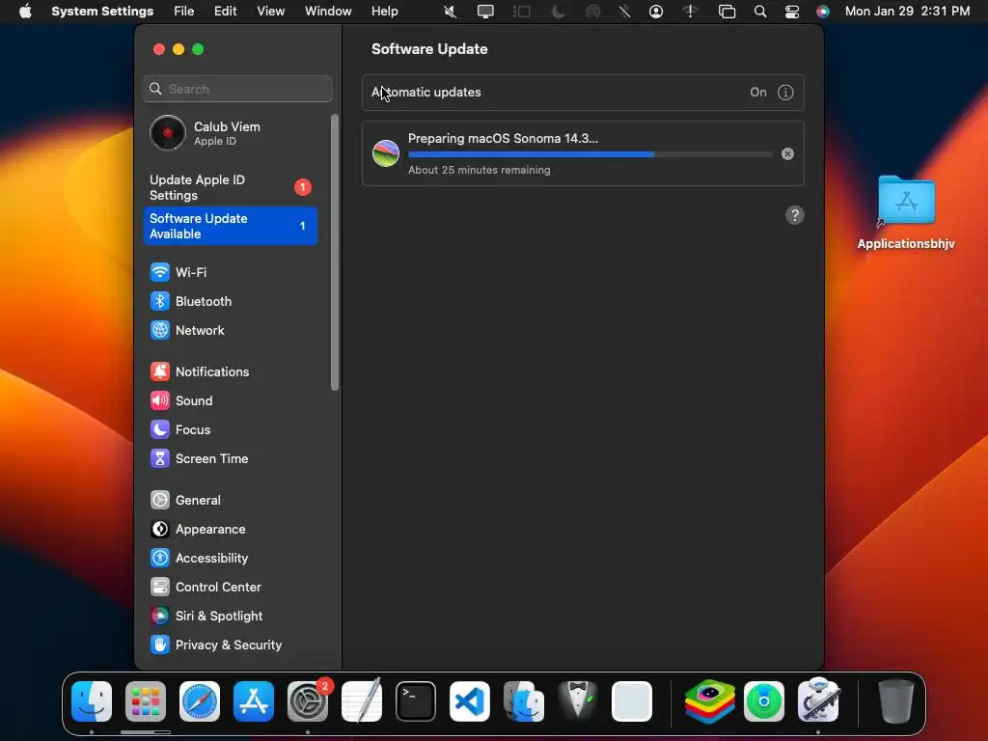Open Spotlight search in menu bar

coord(760,12)
